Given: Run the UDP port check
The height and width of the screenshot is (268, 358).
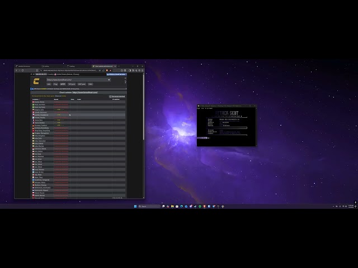Looking at the screenshot, I should coord(82,84).
